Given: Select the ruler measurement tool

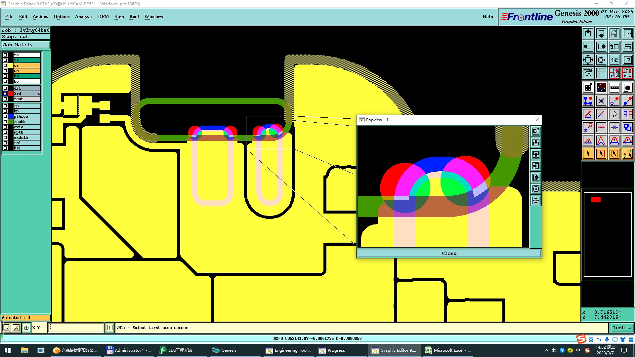Looking at the screenshot, I should click(614, 88).
